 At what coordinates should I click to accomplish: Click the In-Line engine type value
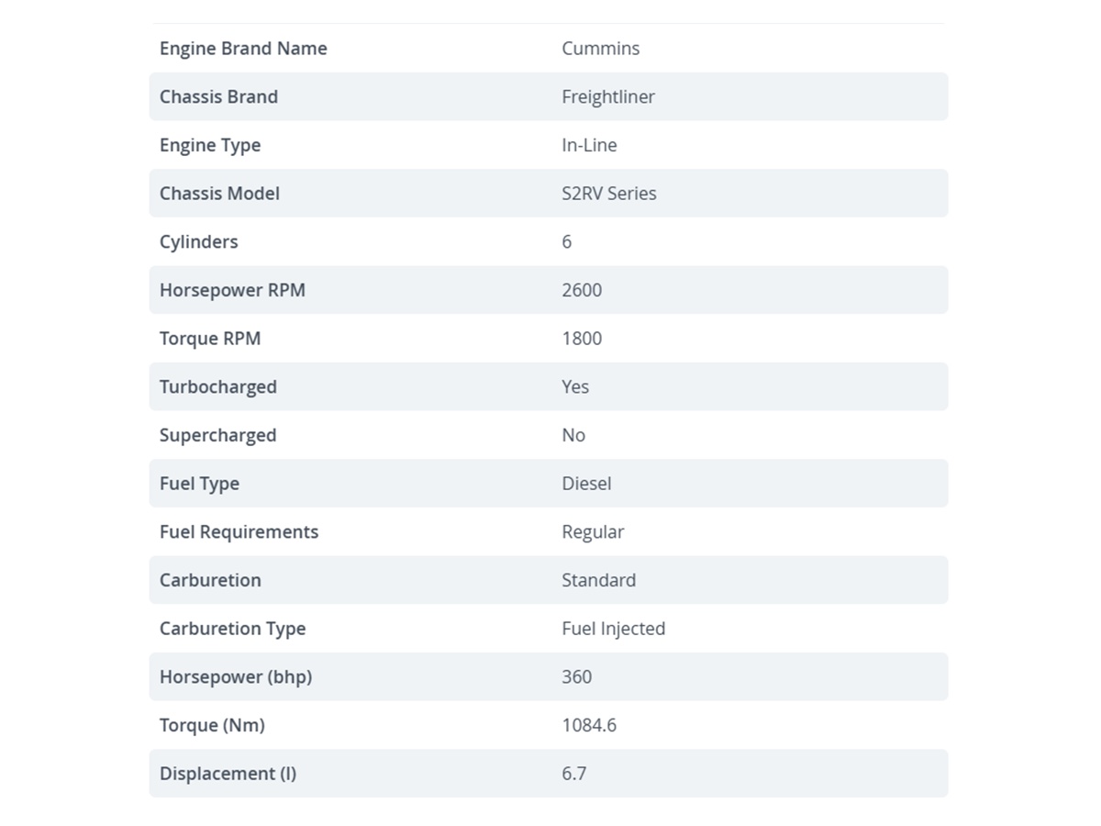589,145
